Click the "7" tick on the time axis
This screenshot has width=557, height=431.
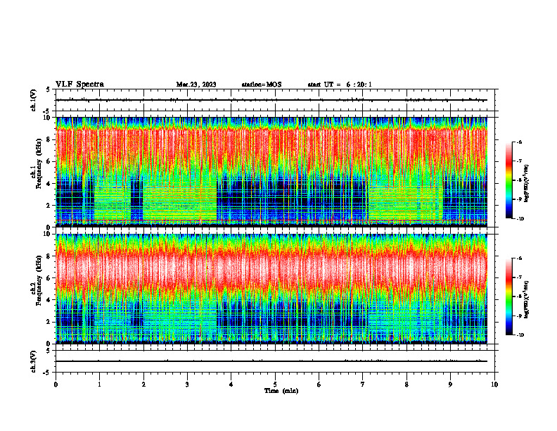click(x=363, y=385)
